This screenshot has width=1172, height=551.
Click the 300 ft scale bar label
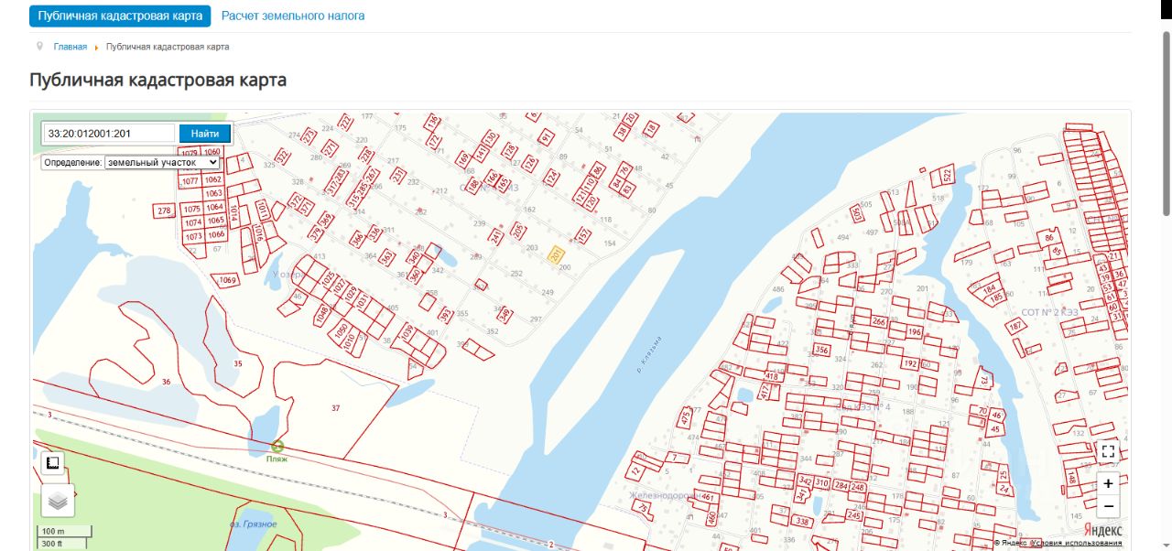click(x=52, y=544)
